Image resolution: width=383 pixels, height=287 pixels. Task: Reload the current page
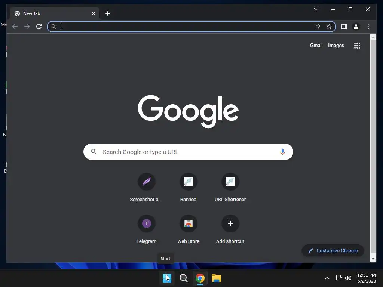tap(39, 27)
